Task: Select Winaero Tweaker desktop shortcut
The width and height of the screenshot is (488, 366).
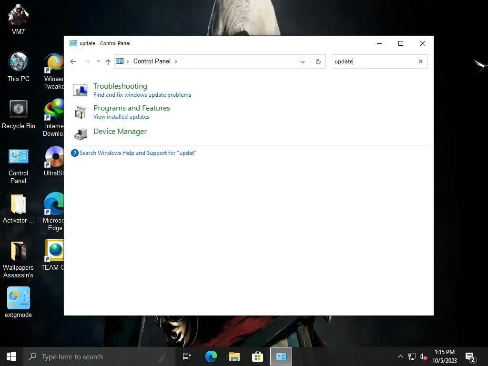Action: [x=54, y=71]
